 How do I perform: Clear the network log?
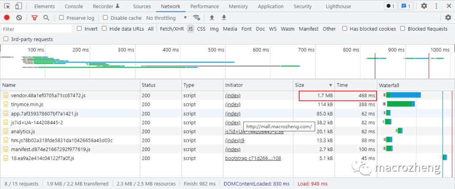(19, 18)
